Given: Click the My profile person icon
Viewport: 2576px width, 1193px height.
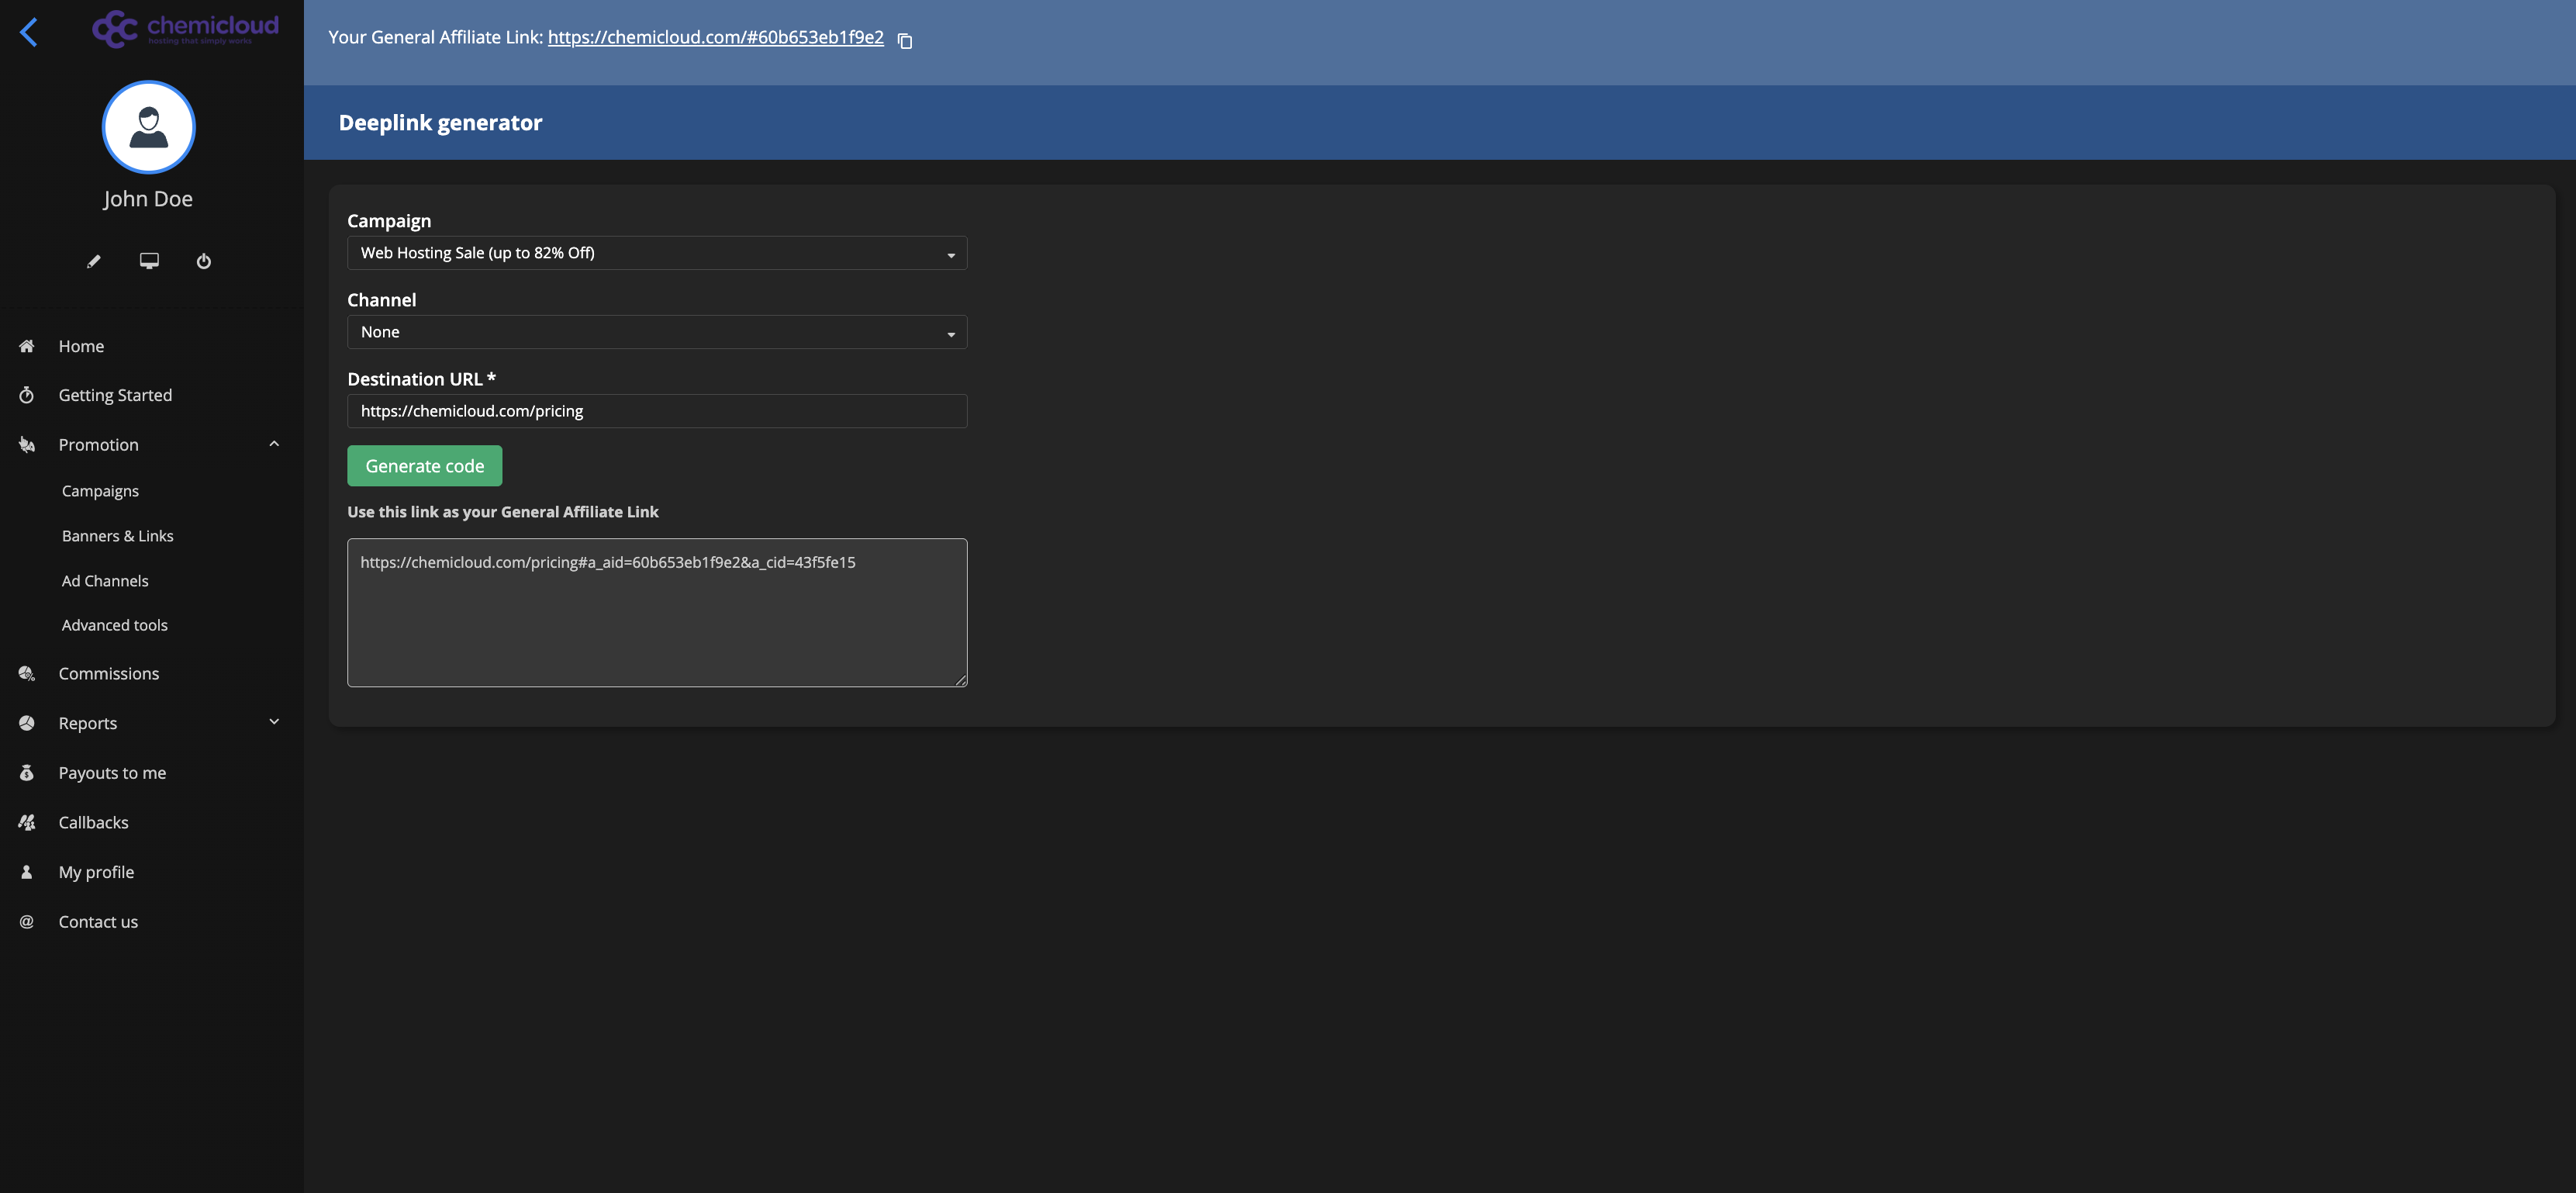Looking at the screenshot, I should (27, 872).
